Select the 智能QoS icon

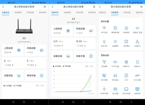137,62
